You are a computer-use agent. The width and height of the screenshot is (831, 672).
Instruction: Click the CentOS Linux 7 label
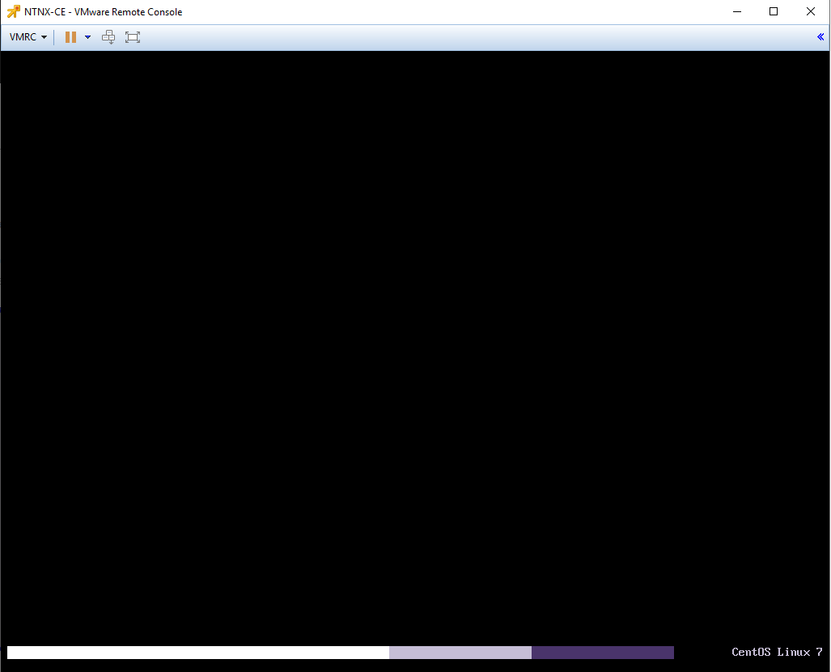pyautogui.click(x=777, y=653)
